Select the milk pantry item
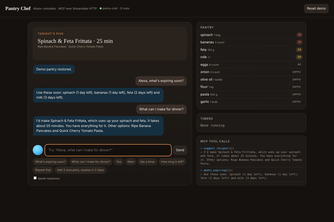334x222 pixels. point(252,57)
